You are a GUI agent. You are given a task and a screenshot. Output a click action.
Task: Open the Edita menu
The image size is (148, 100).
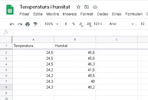point(38,14)
